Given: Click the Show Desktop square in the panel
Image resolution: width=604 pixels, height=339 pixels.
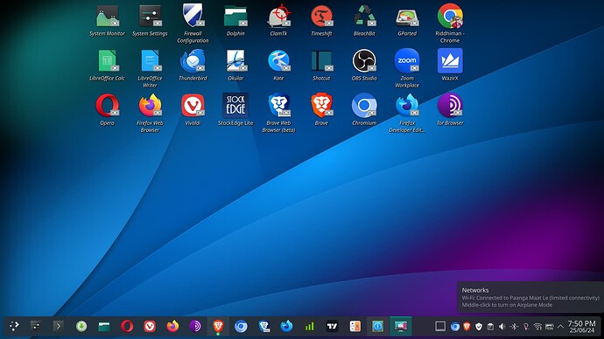Looking at the screenshot, I should pyautogui.click(x=440, y=326).
